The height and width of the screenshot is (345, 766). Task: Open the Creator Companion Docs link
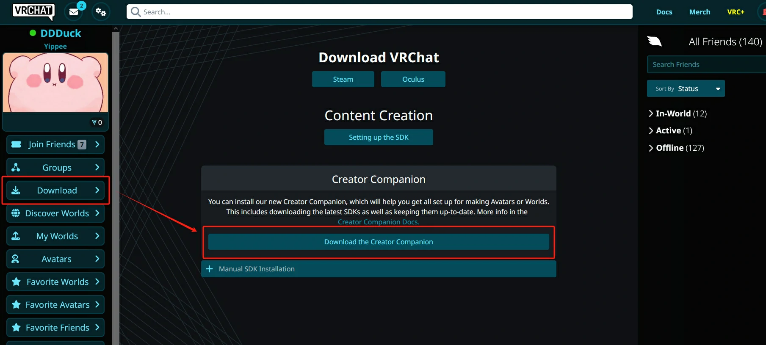click(x=379, y=222)
